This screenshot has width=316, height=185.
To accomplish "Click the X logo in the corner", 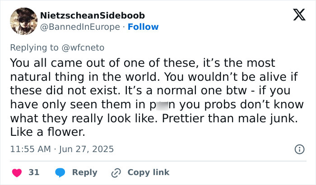I will pyautogui.click(x=296, y=16).
